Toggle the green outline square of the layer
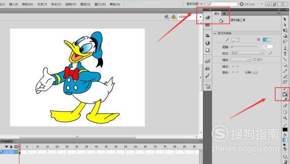 click(16, 152)
